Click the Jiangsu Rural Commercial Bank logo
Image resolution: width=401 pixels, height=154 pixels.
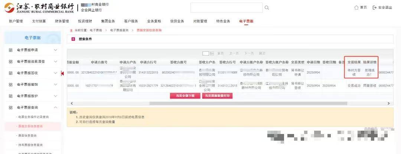pyautogui.click(x=39, y=7)
